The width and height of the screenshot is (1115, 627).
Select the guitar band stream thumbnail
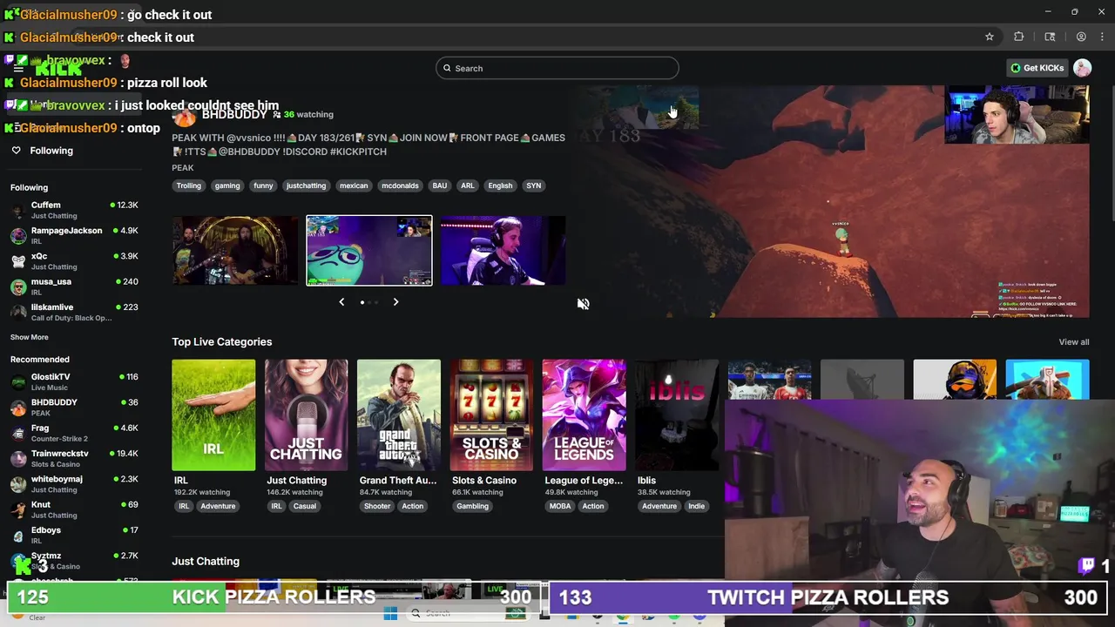[234, 251]
